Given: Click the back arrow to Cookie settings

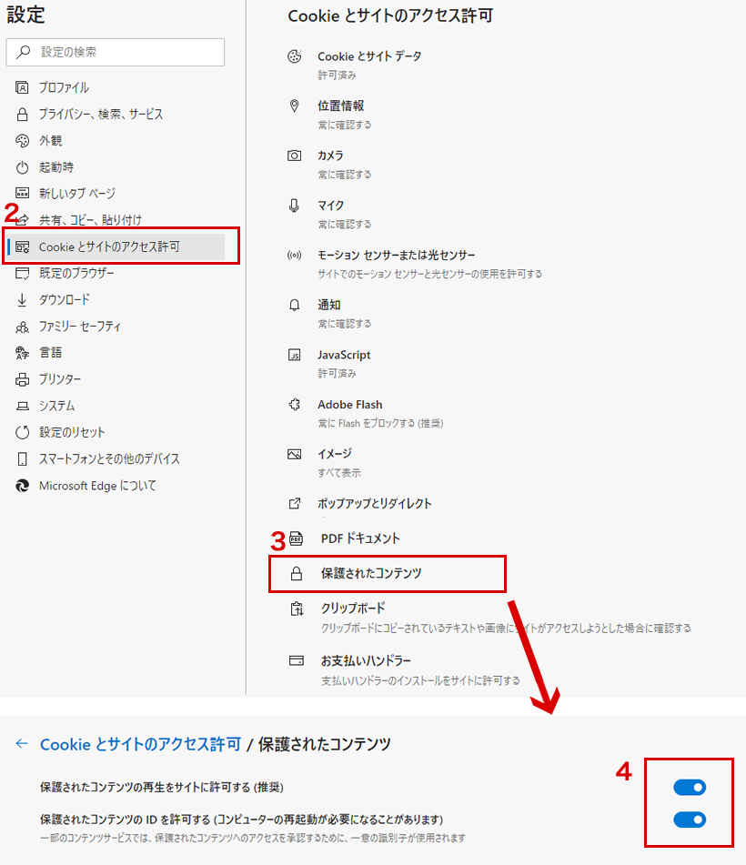Looking at the screenshot, I should (21, 743).
